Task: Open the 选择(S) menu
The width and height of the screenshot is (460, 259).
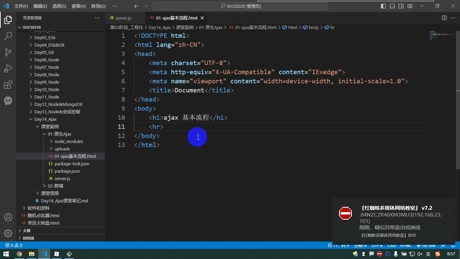Action: (x=59, y=6)
